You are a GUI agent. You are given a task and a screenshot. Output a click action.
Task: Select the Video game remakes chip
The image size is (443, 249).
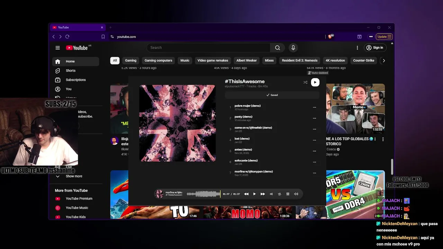coord(213,61)
